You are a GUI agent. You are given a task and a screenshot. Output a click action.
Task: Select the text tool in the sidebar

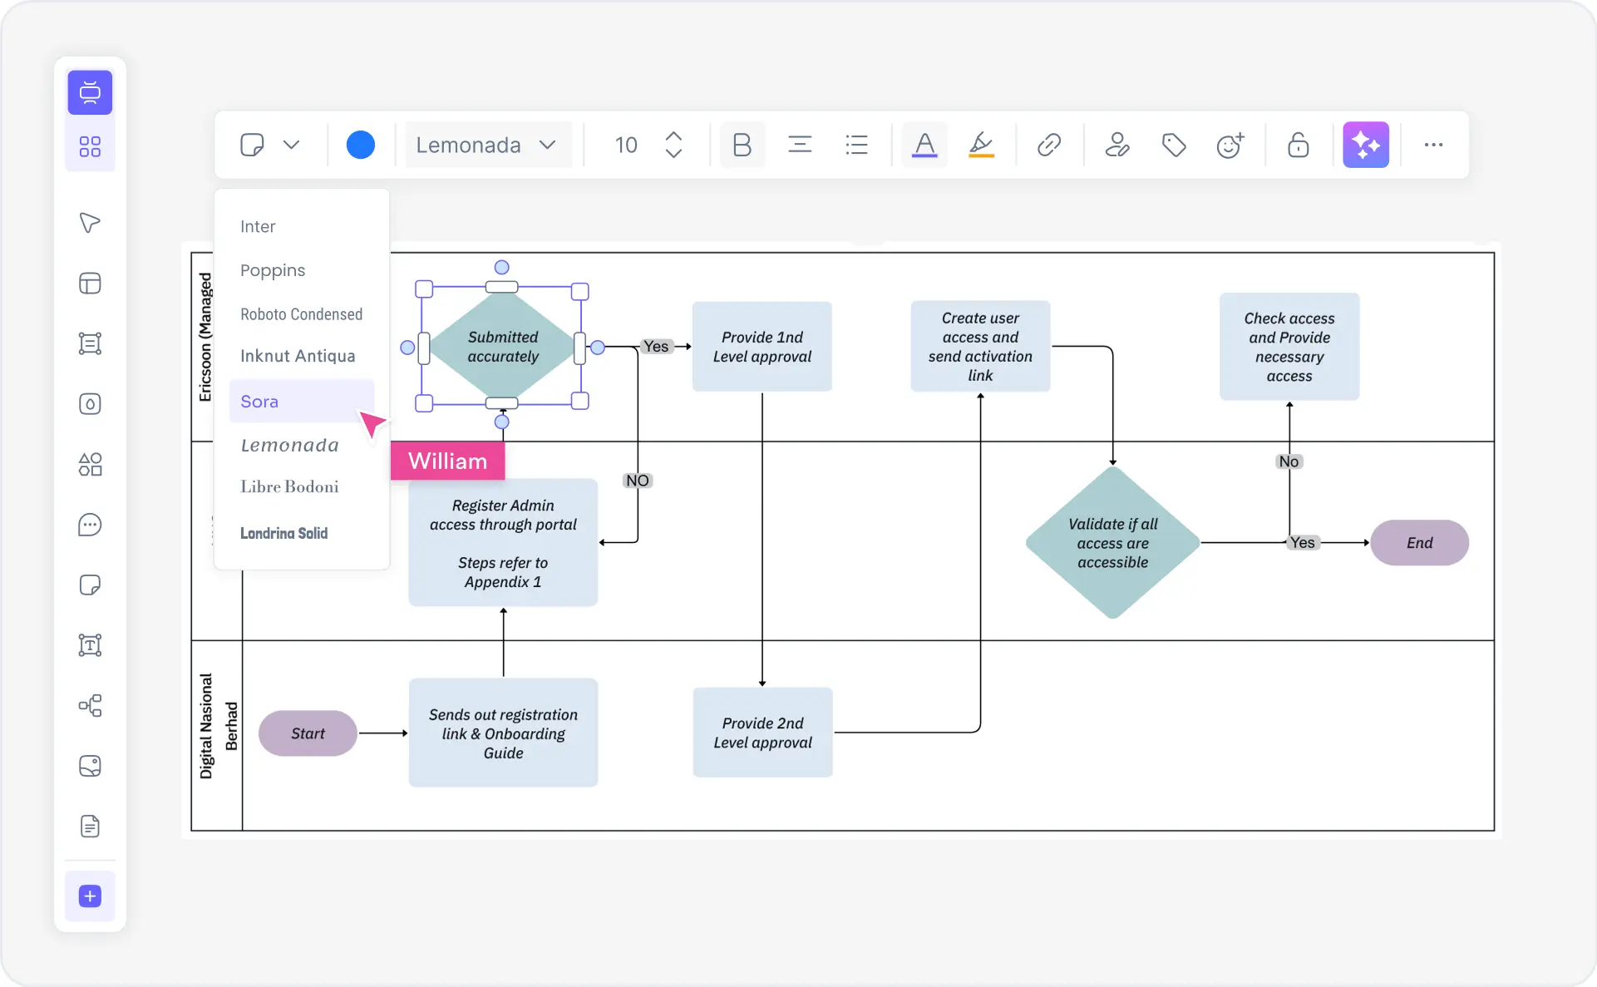90,645
